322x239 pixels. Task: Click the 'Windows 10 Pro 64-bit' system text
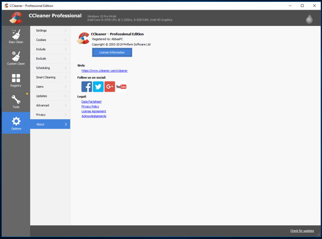tap(102, 16)
